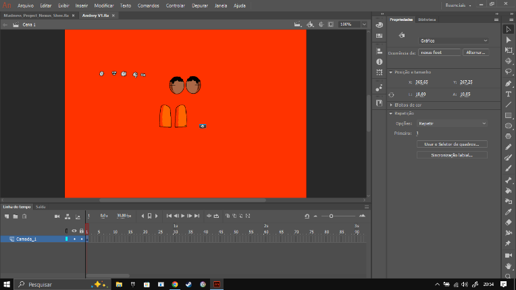Open the Motion Presets panel icon
The image size is (516, 290).
pyautogui.click(x=379, y=88)
